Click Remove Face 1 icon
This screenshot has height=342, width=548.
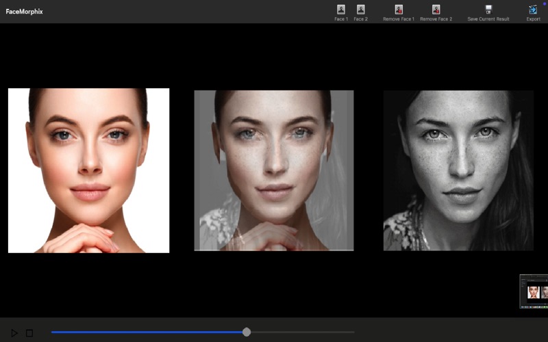(x=399, y=10)
